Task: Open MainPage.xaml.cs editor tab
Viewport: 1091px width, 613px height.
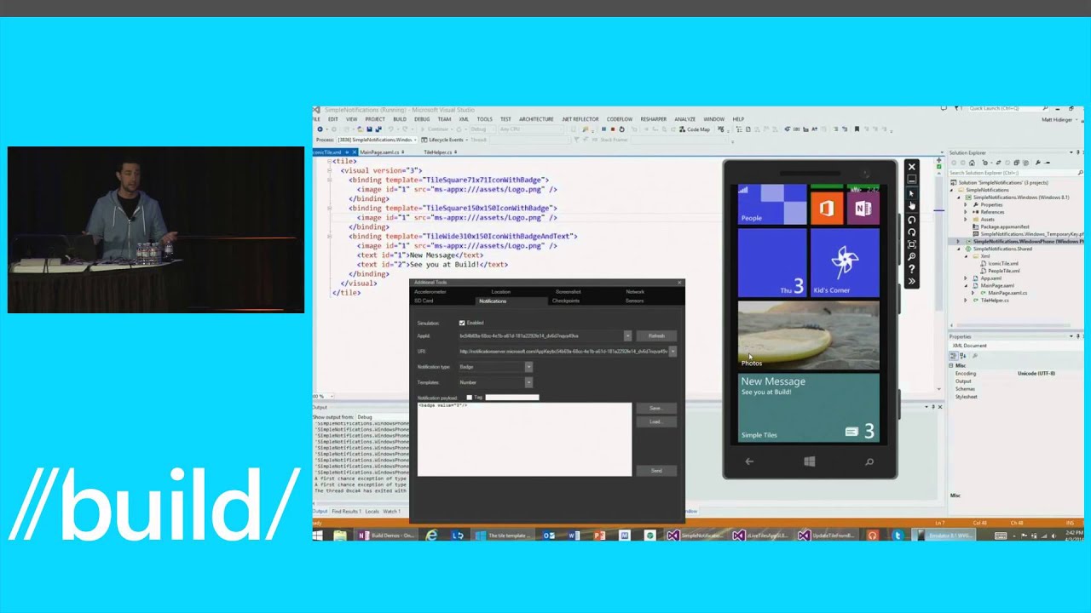Action: click(379, 152)
